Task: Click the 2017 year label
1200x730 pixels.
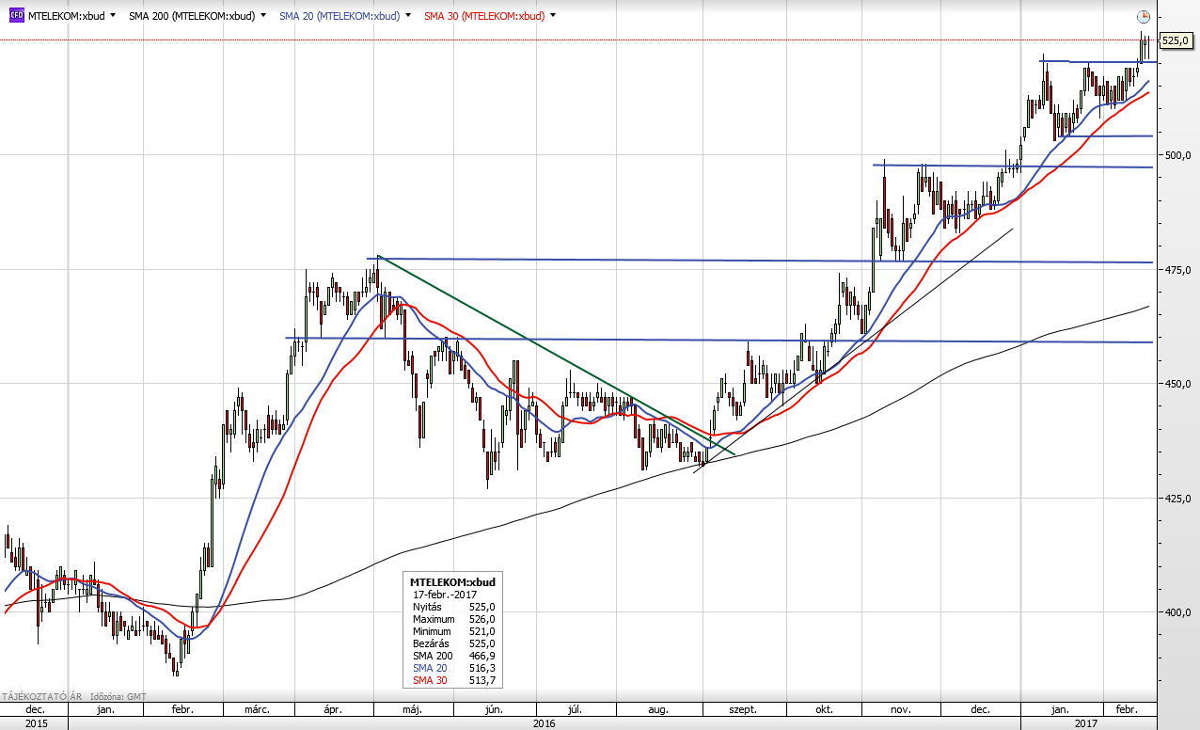Action: pyautogui.click(x=1086, y=723)
